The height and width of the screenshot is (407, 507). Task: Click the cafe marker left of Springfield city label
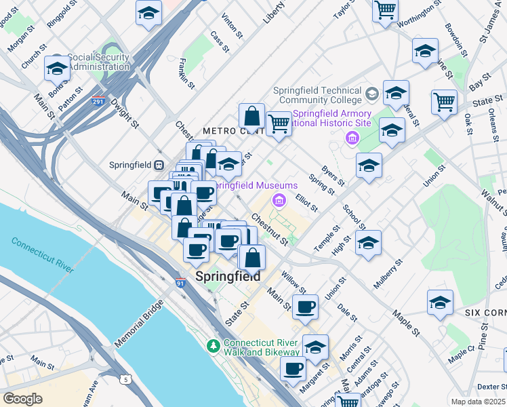tap(197, 251)
